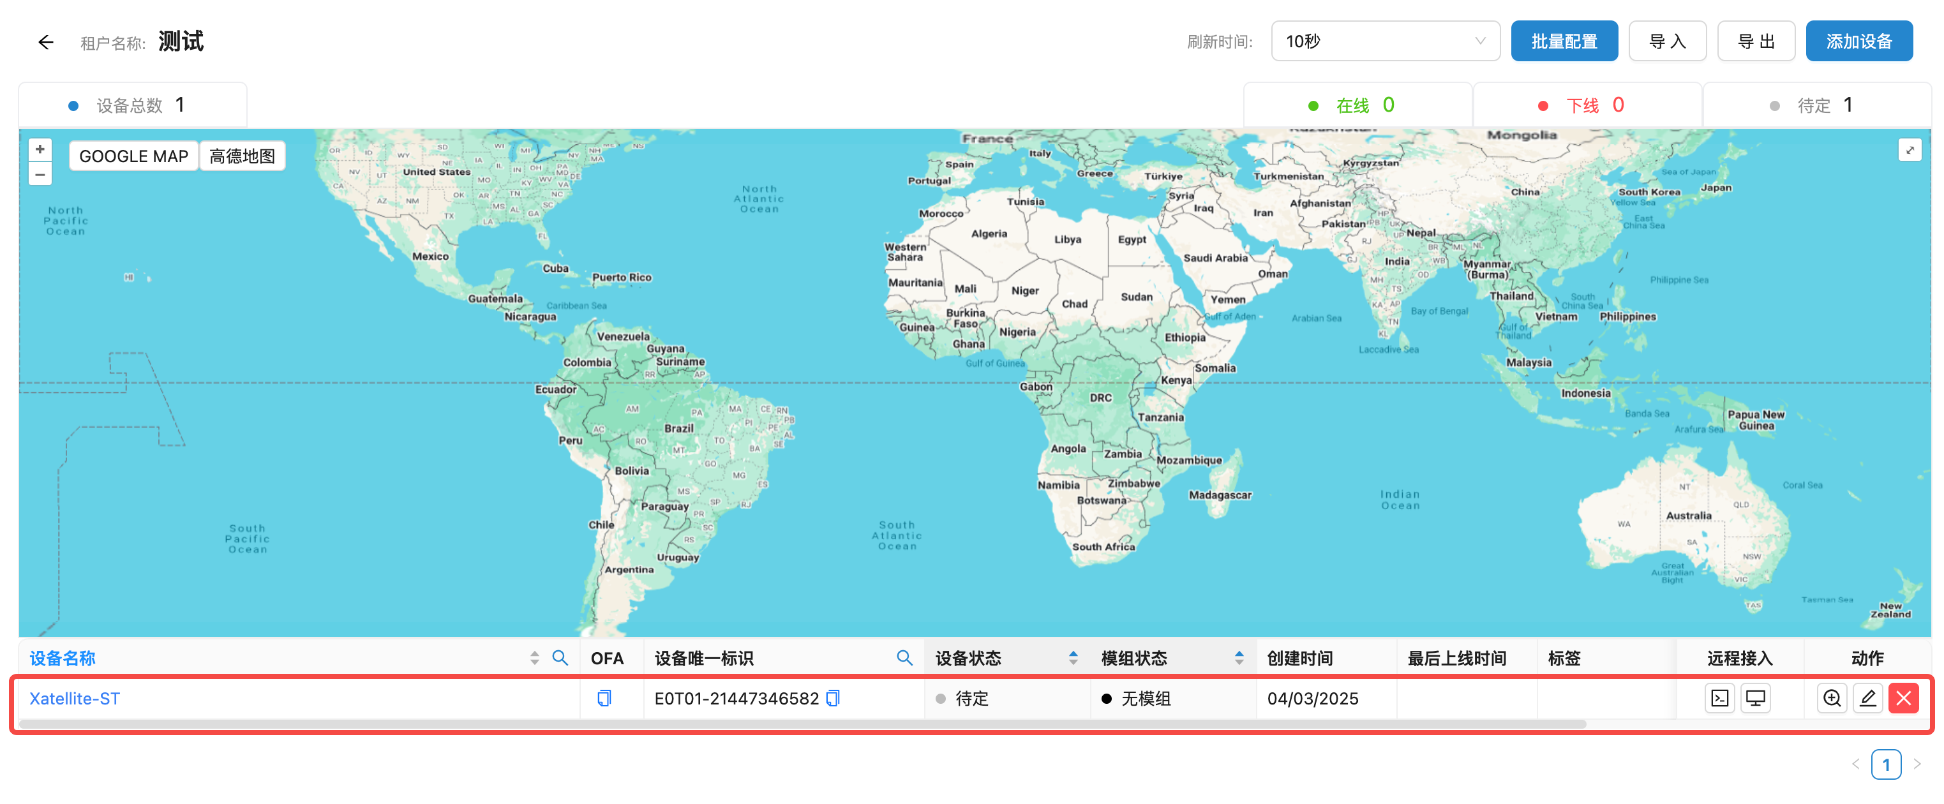The height and width of the screenshot is (804, 1944).
Task: Copy the OFA value for Xatellite-ST
Action: coord(604,699)
